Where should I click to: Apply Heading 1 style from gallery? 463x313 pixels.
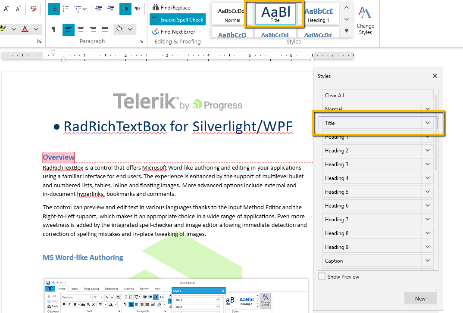318,14
